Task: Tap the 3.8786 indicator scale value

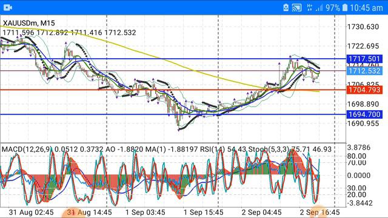Action: 359,148
